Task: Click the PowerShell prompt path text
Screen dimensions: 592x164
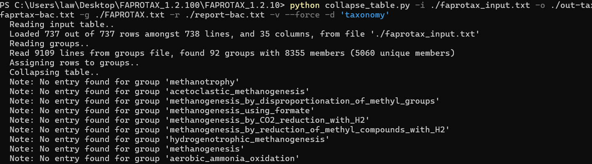Action: pyautogui.click(x=142, y=5)
